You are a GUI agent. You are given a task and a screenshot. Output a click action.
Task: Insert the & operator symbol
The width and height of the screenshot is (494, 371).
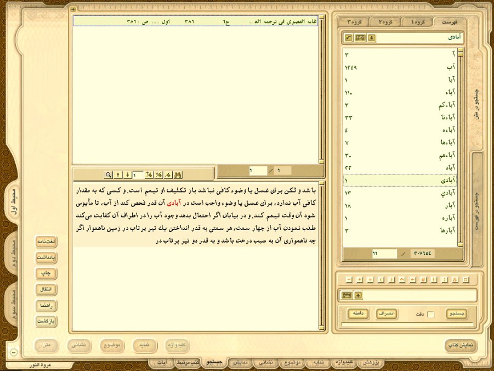(x=456, y=279)
